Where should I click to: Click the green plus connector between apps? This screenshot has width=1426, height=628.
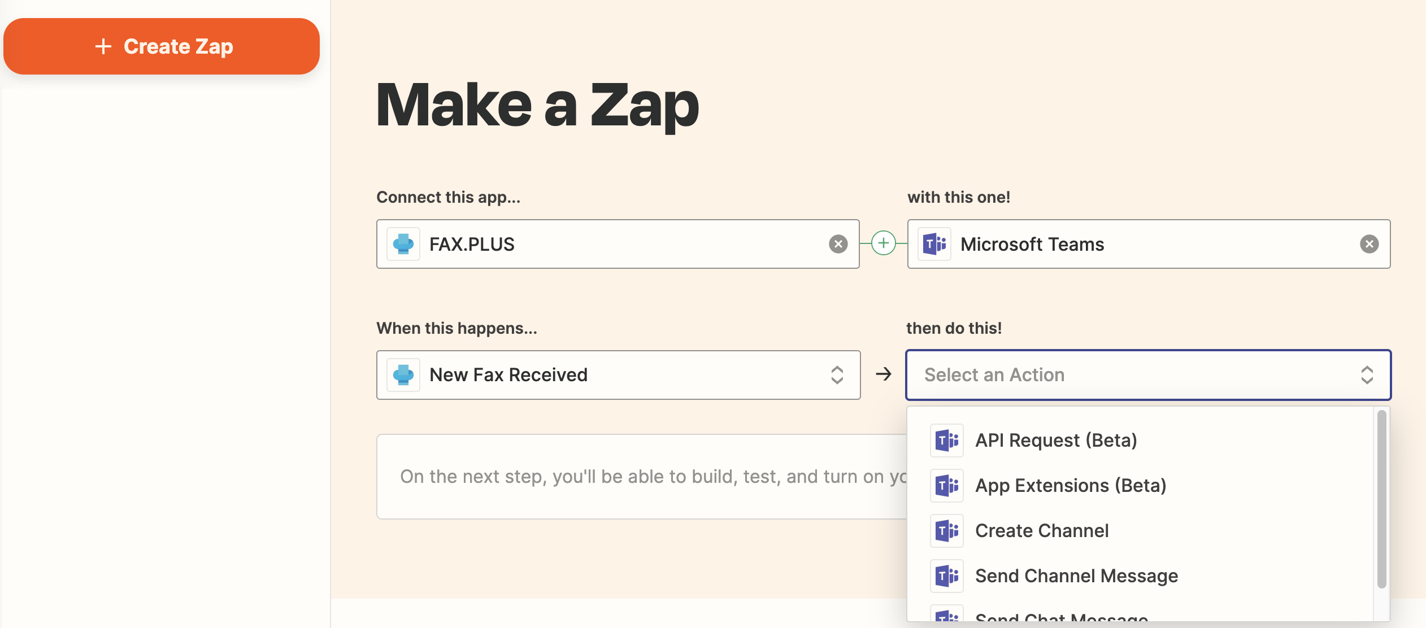click(884, 243)
